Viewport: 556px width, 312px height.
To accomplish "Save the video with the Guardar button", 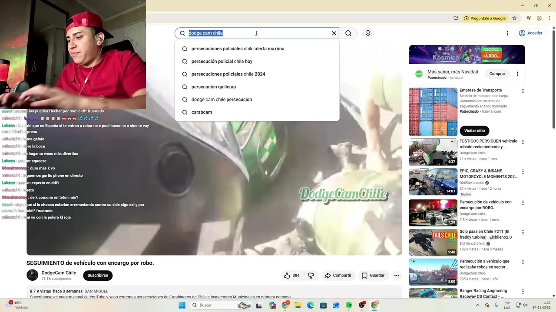I will coord(373,276).
